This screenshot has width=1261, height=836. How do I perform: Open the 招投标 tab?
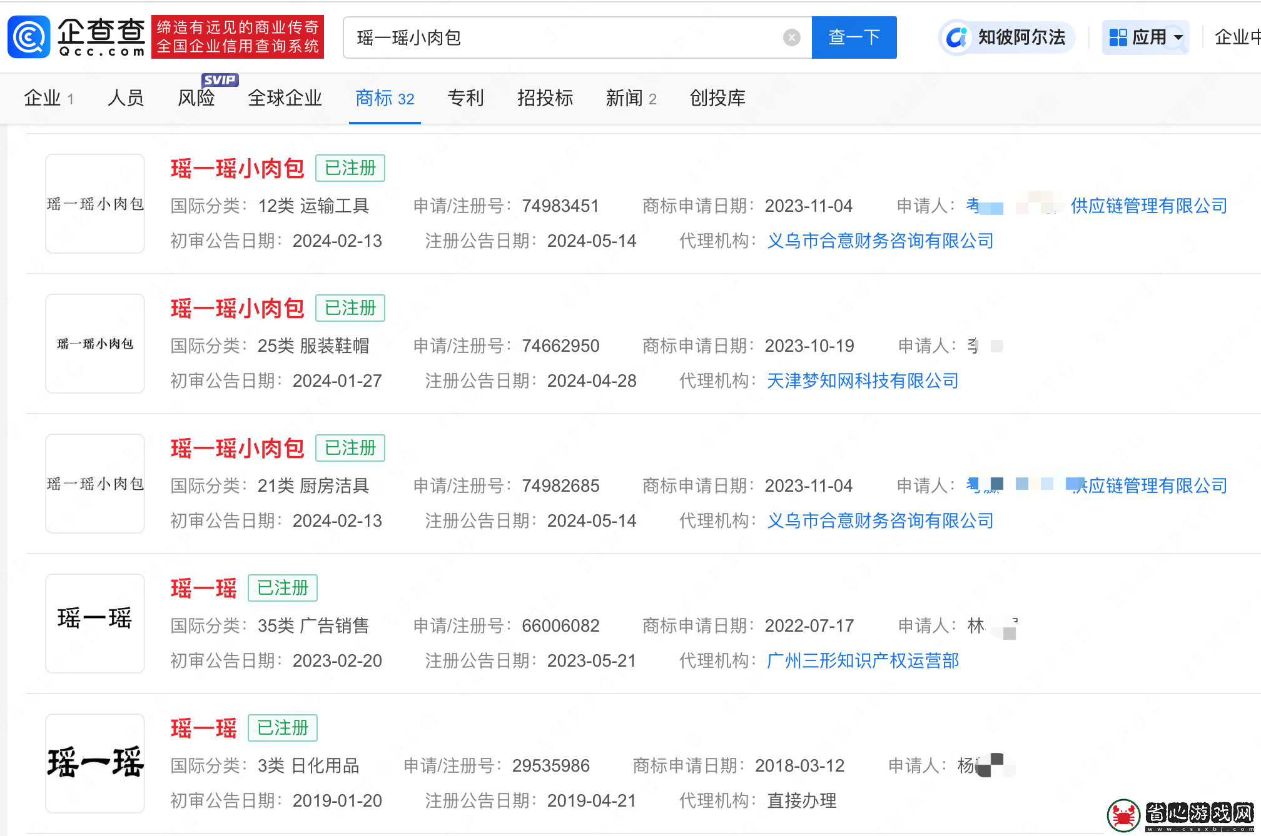(545, 98)
